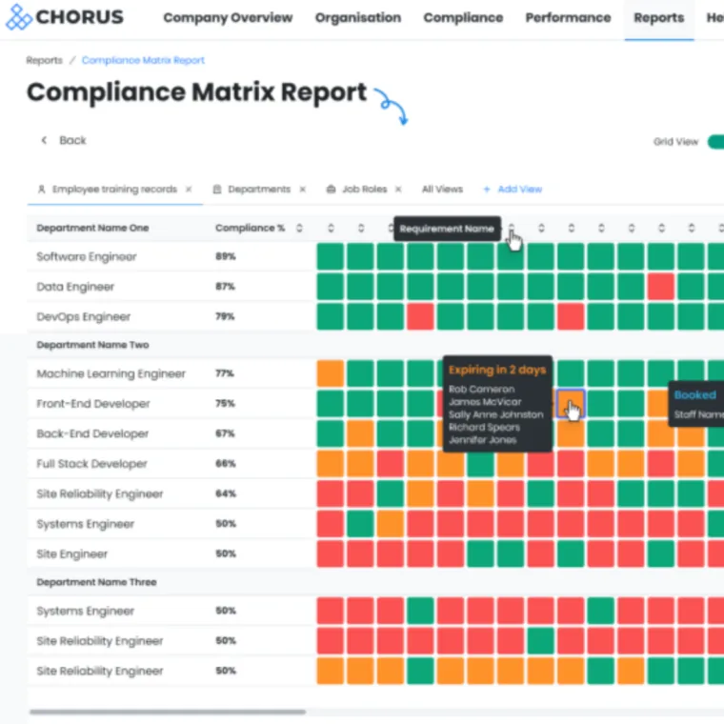Toggle the Grid View switch
The image size is (724, 724).
click(714, 142)
